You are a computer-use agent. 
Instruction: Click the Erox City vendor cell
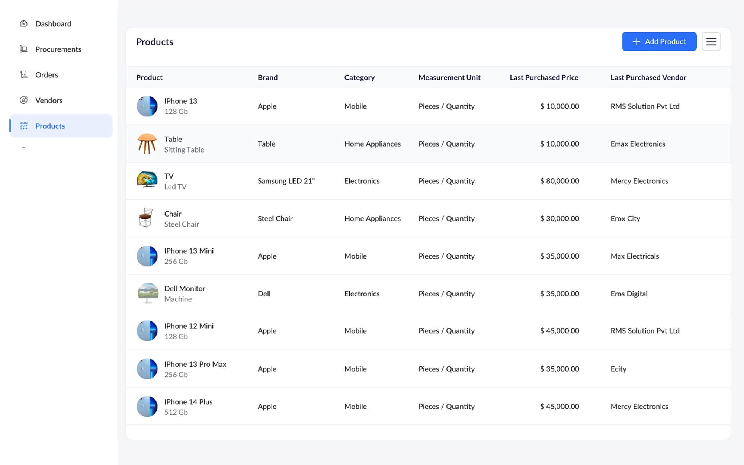click(625, 218)
